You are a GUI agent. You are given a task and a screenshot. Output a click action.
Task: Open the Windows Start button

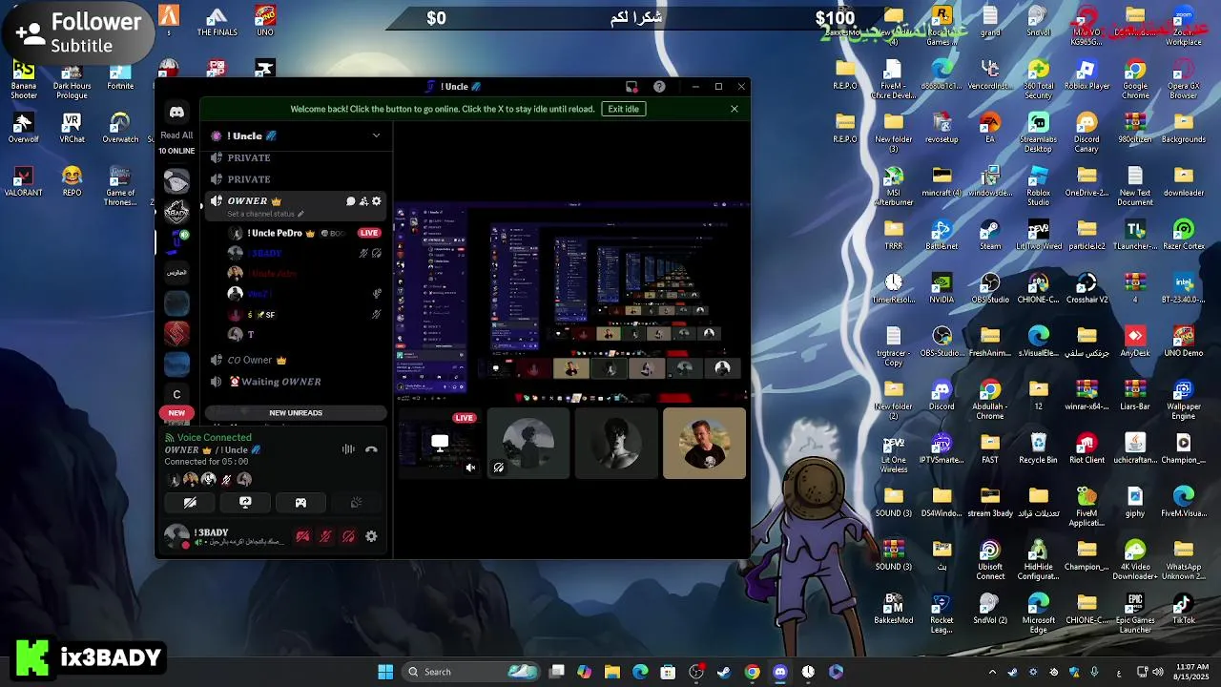tap(385, 672)
